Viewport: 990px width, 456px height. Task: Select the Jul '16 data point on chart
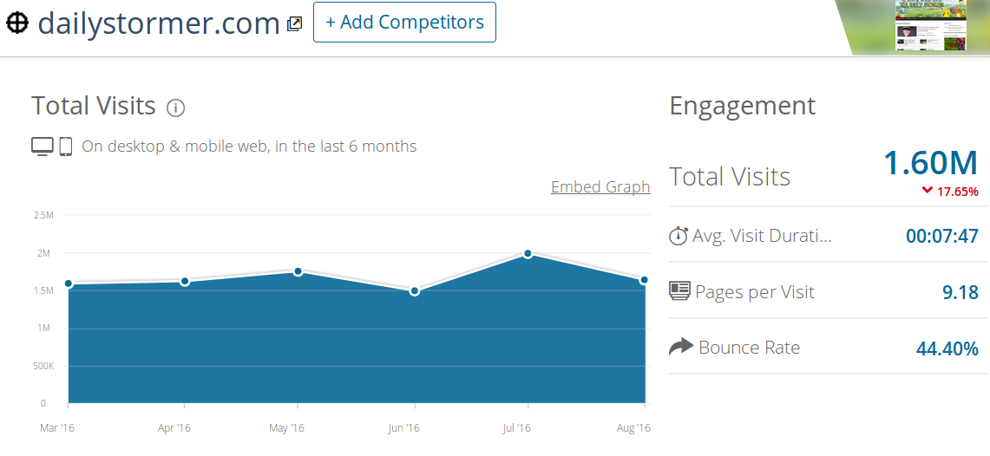(x=528, y=253)
